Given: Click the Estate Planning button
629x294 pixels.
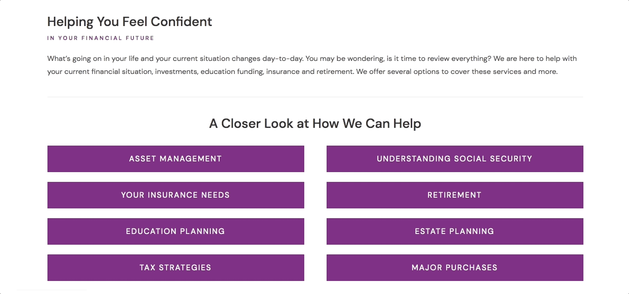Looking at the screenshot, I should 455,231.
